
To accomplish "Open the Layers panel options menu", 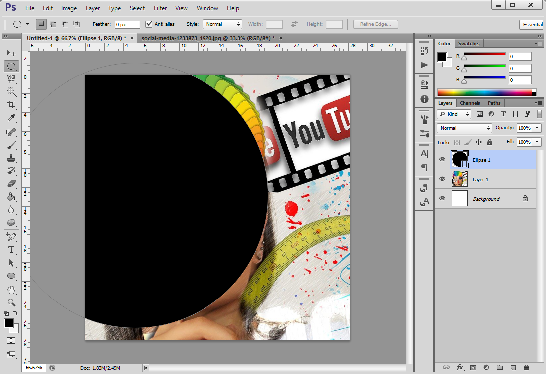I will point(539,103).
